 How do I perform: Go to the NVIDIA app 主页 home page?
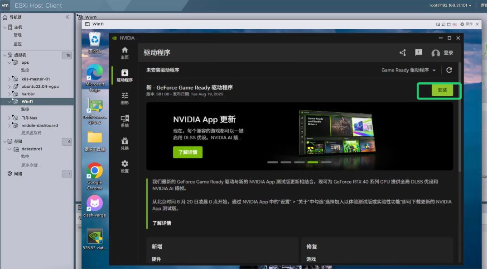(x=125, y=53)
